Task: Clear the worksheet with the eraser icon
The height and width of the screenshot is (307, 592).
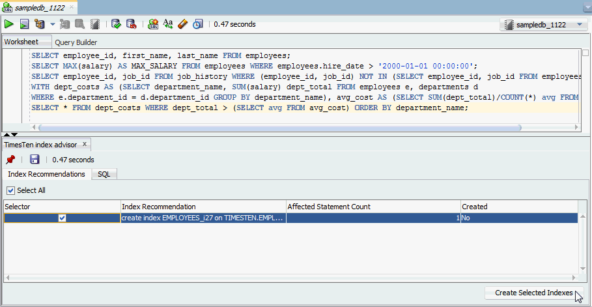Action: click(182, 24)
